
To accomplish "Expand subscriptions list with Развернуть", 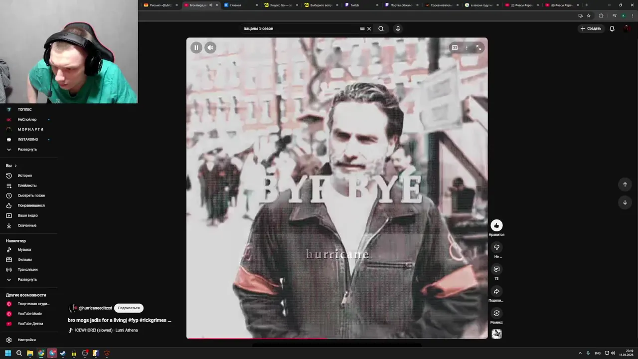I will click(28, 149).
